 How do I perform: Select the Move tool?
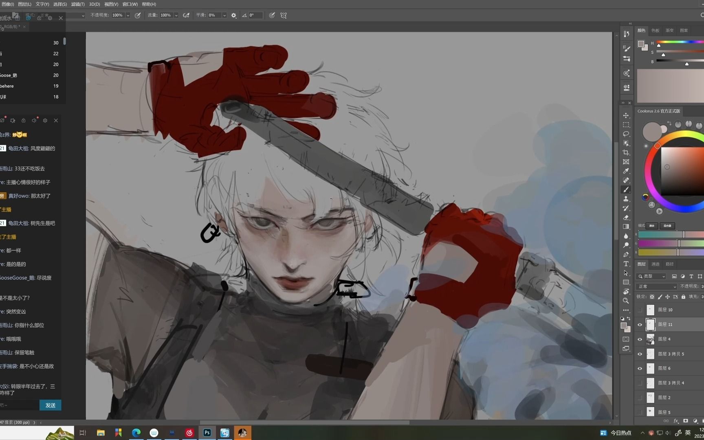tap(626, 116)
